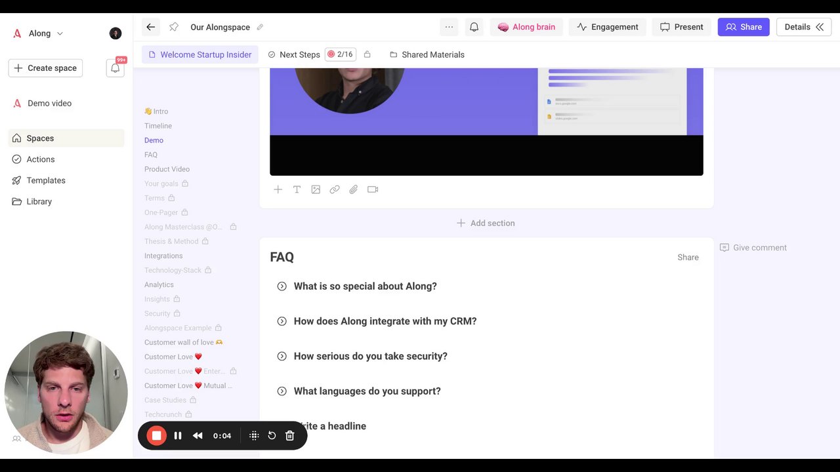Click Create space

tap(45, 68)
